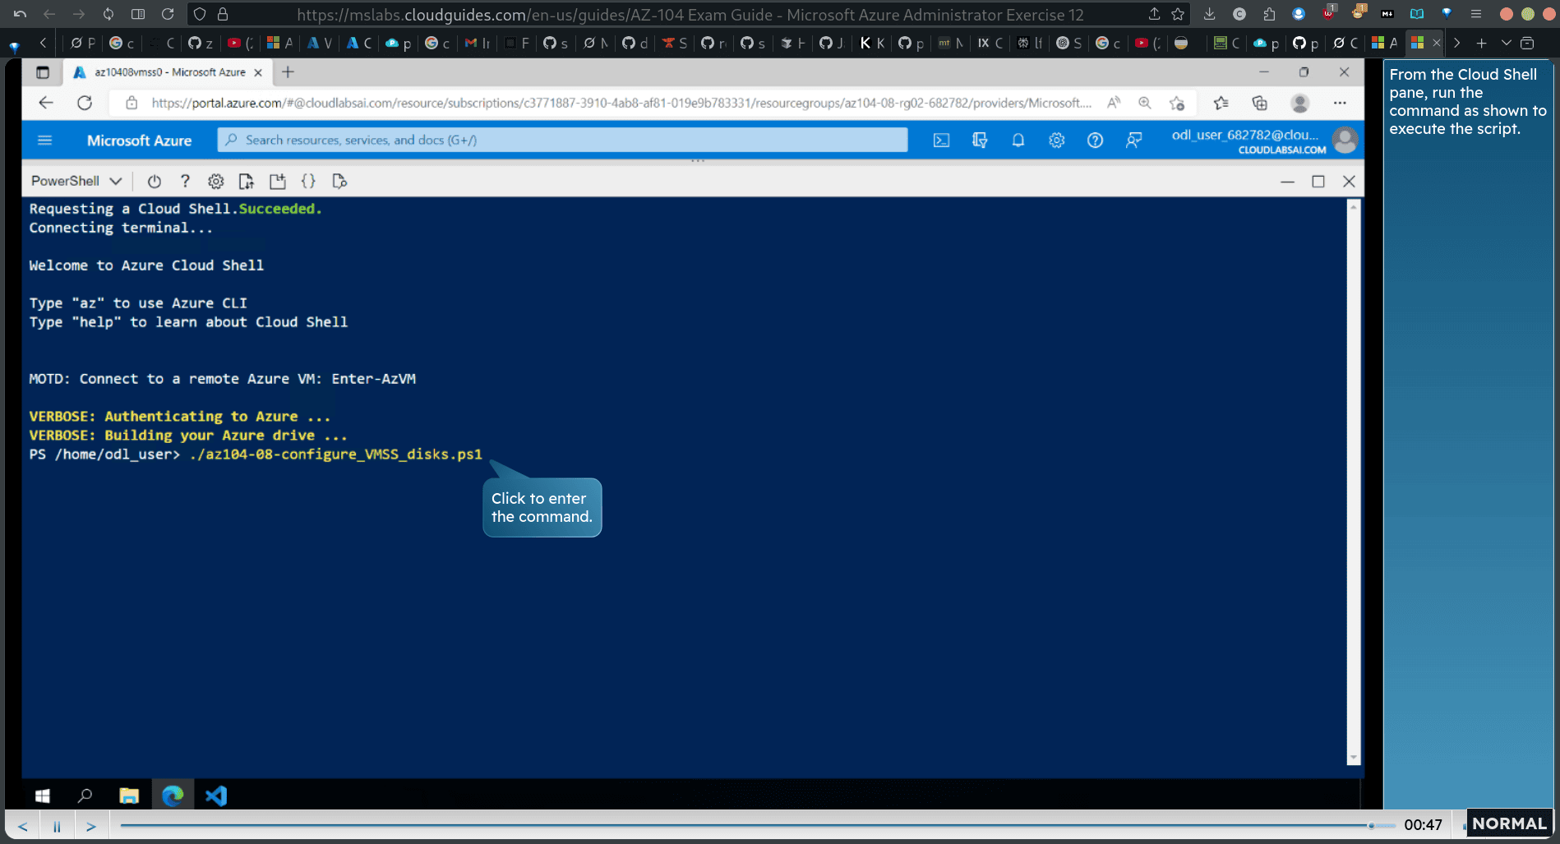
Task: Open outer browser extensions puzzle icon
Action: 1269,14
